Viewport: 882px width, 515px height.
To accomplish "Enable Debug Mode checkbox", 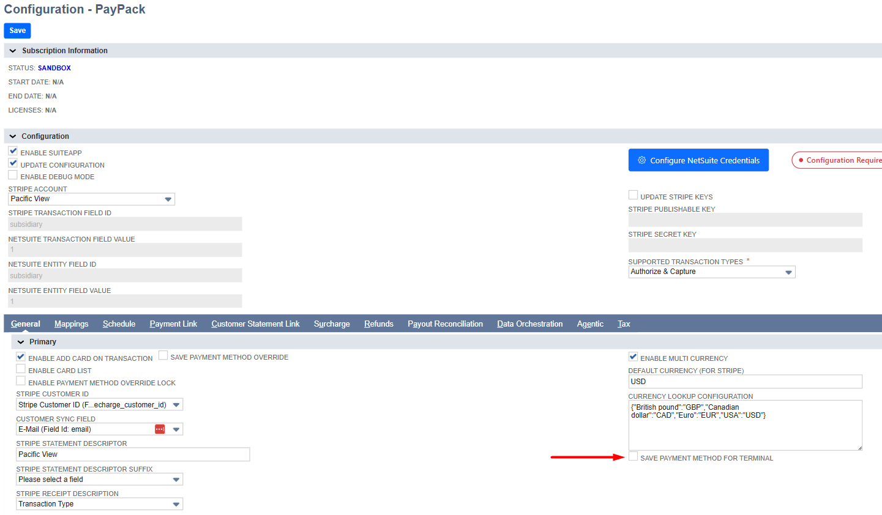I will click(x=13, y=175).
